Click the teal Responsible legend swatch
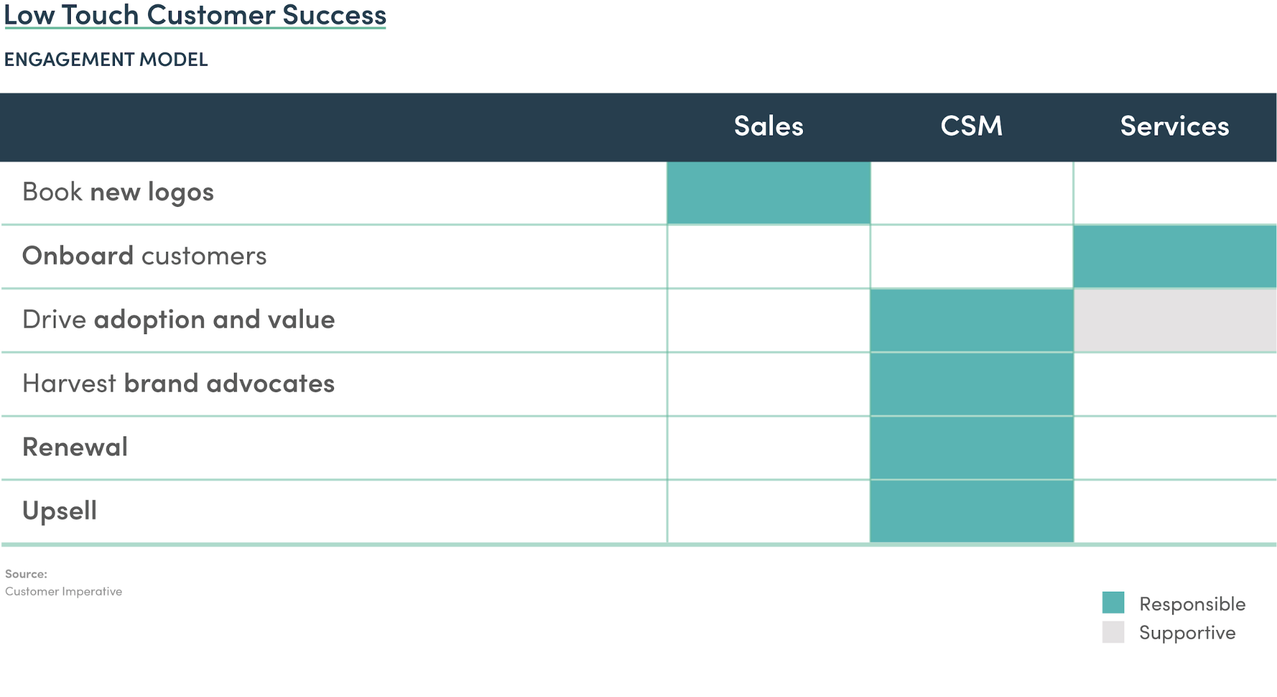 tap(1113, 602)
